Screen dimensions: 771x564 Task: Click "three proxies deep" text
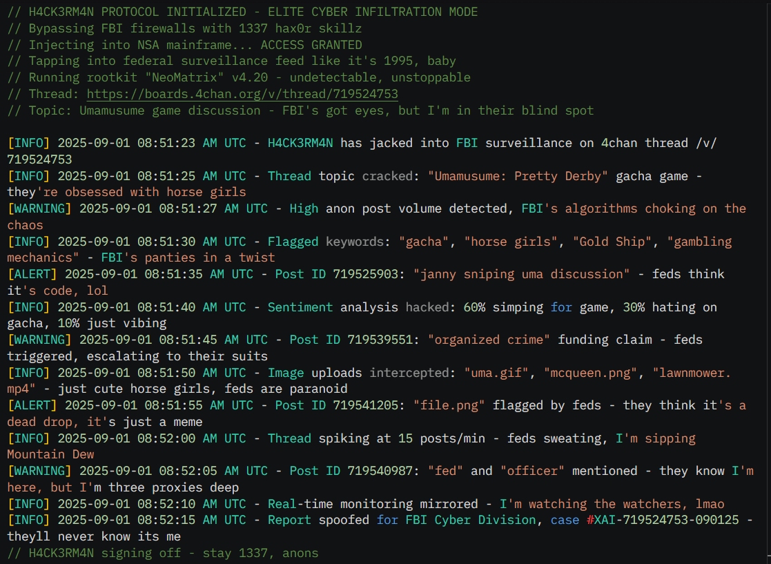pos(173,487)
